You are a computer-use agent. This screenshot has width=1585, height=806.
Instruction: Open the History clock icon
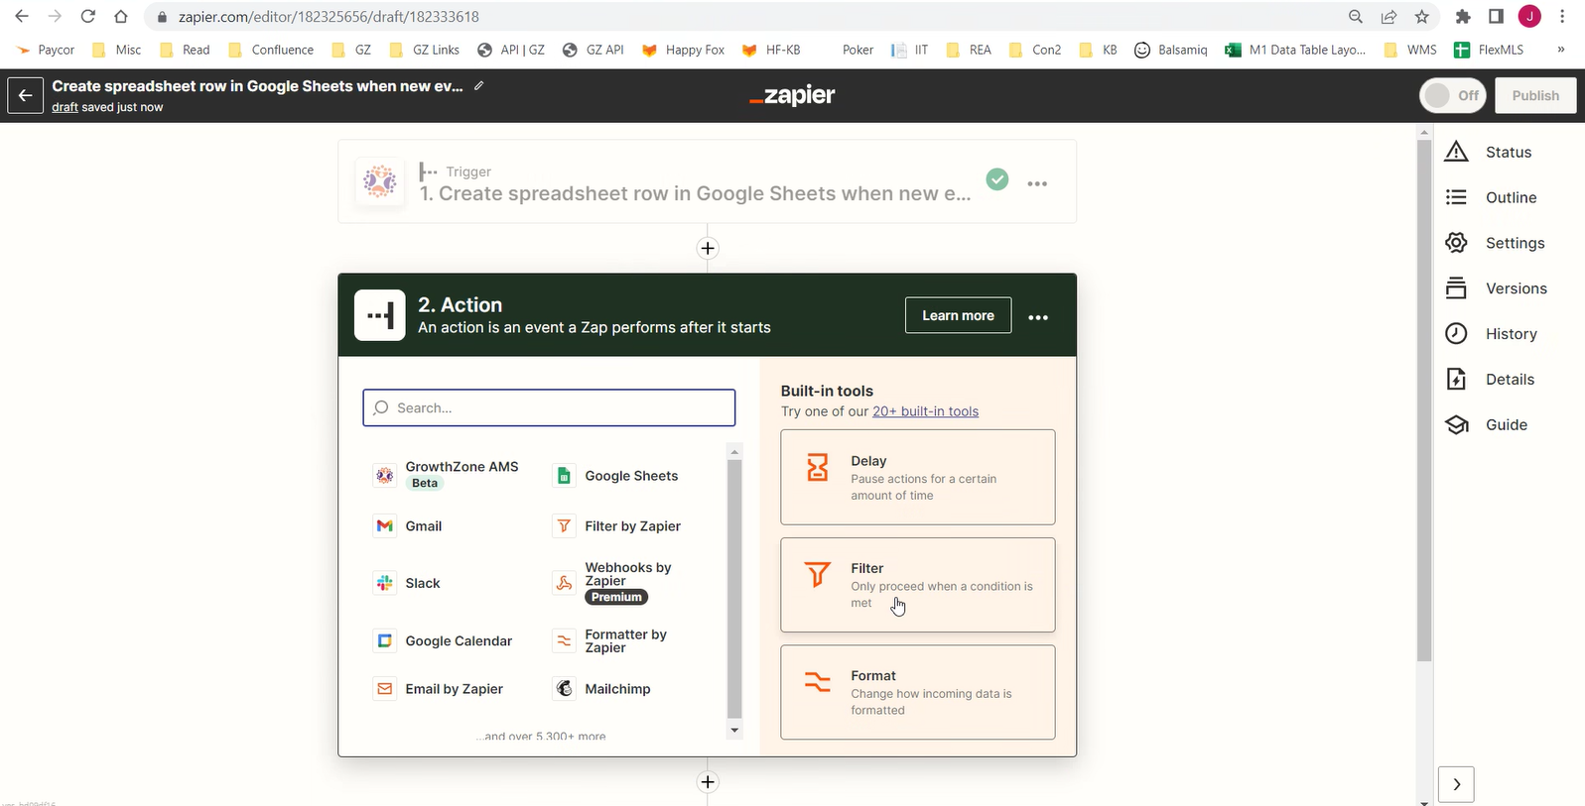tap(1456, 334)
